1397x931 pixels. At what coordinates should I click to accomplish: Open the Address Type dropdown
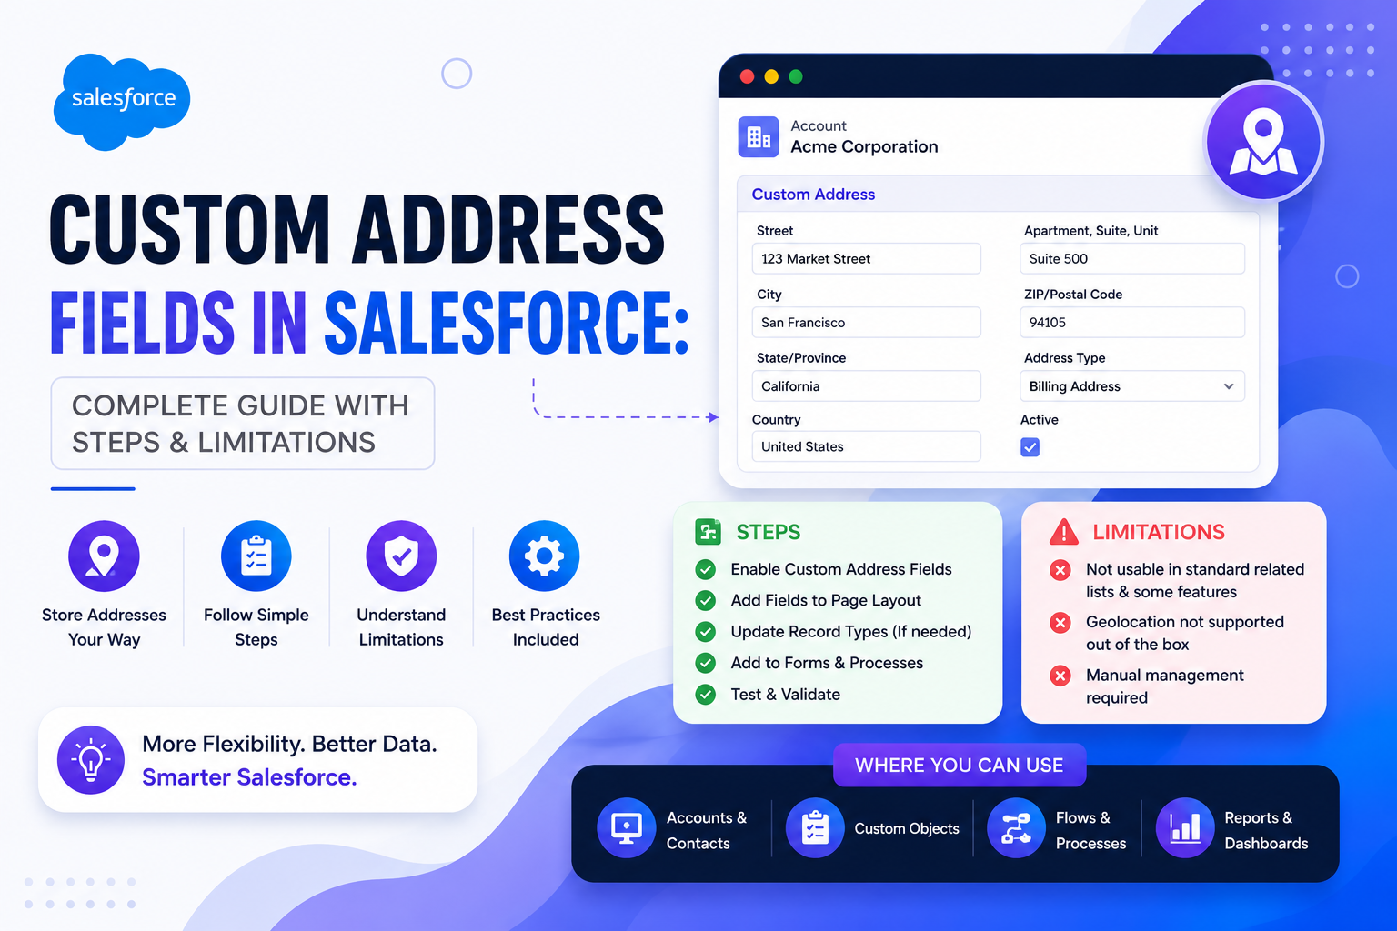1132,386
